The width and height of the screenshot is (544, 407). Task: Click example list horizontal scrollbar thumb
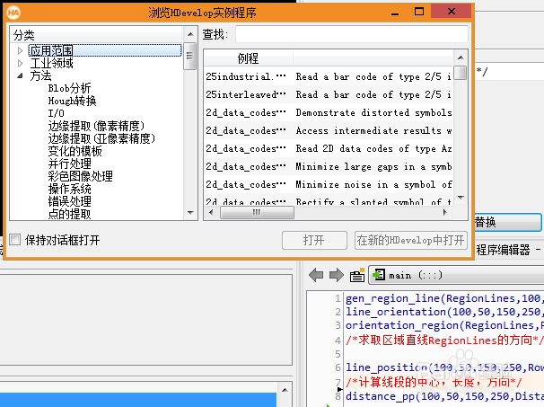(257, 212)
